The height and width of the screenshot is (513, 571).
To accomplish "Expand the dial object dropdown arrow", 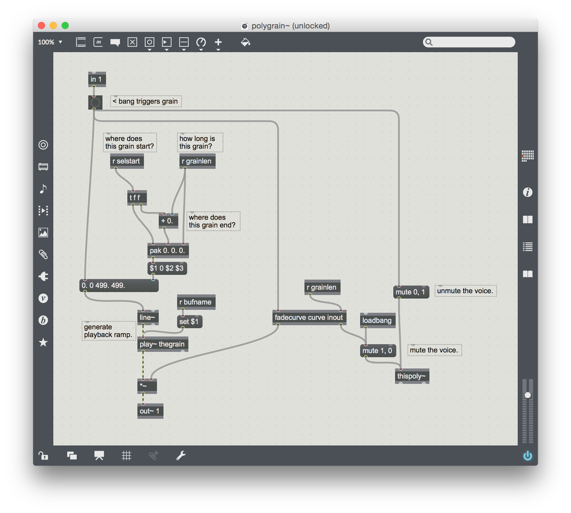I will [x=201, y=50].
